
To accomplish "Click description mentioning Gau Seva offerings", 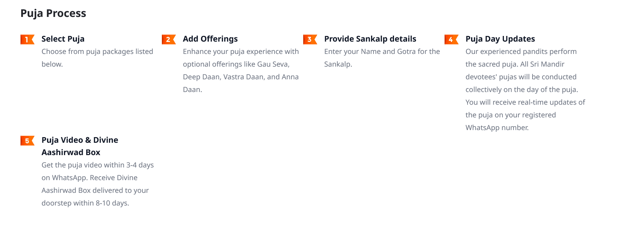I will [241, 70].
